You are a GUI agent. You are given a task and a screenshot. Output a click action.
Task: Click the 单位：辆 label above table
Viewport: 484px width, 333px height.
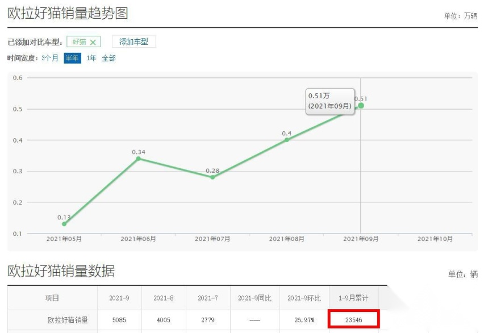(463, 274)
